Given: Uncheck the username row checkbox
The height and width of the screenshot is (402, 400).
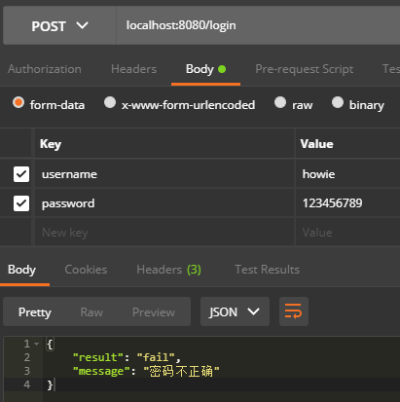Looking at the screenshot, I should (x=21, y=174).
